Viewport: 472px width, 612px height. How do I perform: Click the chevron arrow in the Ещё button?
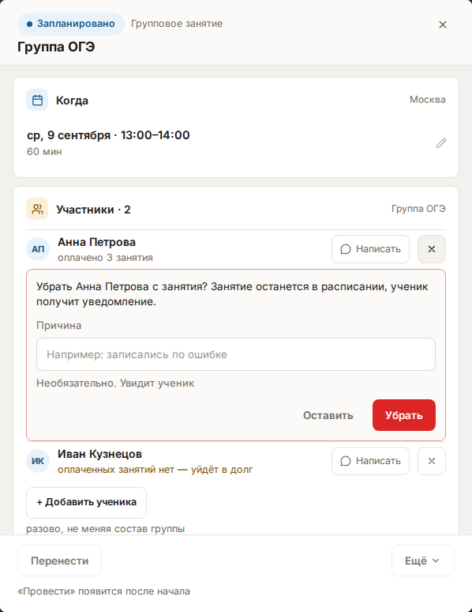(x=436, y=561)
